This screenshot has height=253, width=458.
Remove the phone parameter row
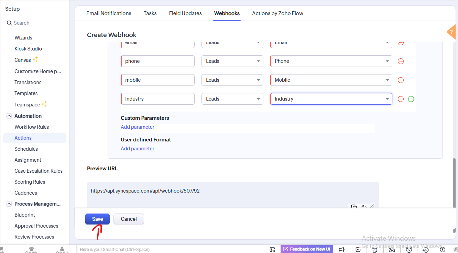[x=401, y=61]
